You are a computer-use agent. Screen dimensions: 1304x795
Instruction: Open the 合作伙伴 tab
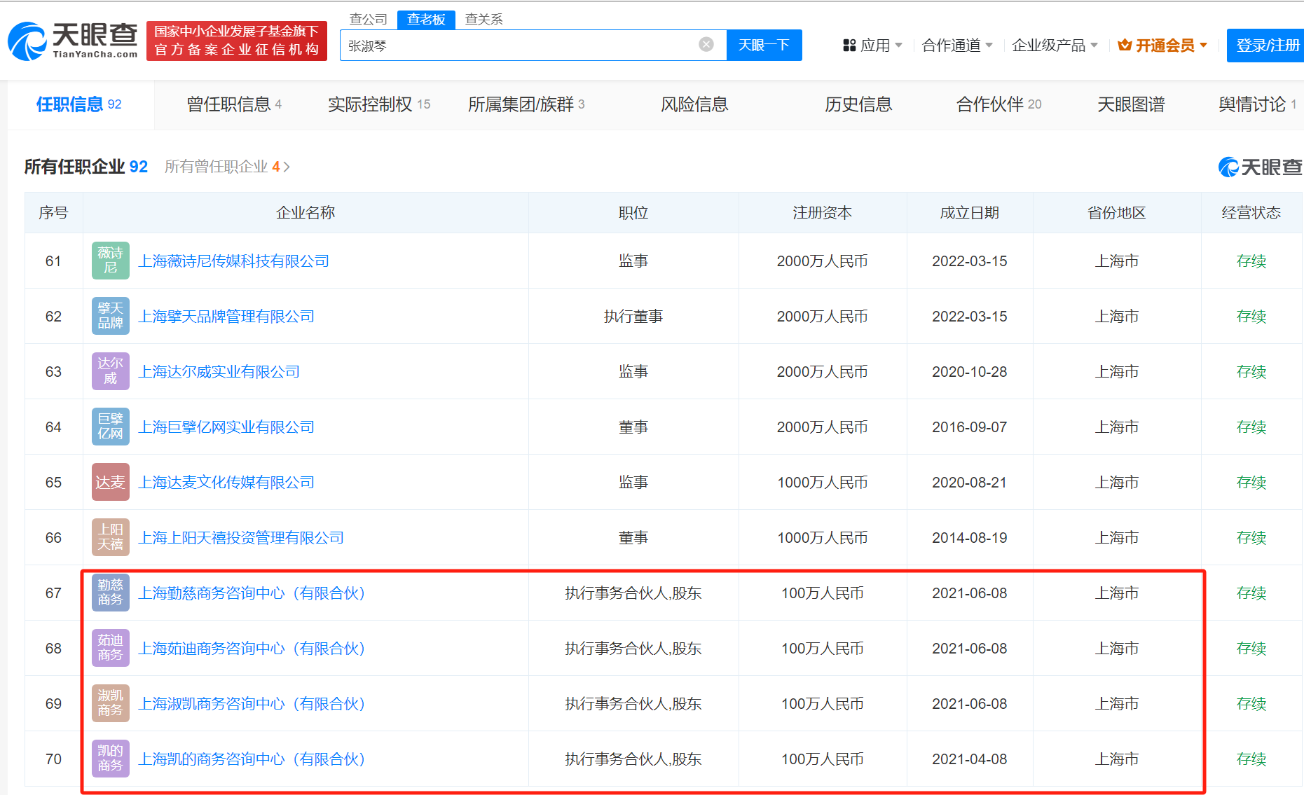point(999,104)
